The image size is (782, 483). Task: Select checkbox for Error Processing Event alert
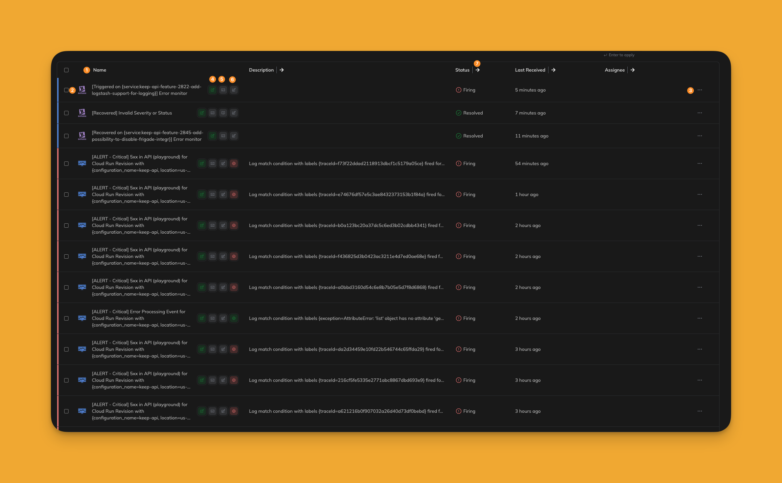(x=66, y=318)
